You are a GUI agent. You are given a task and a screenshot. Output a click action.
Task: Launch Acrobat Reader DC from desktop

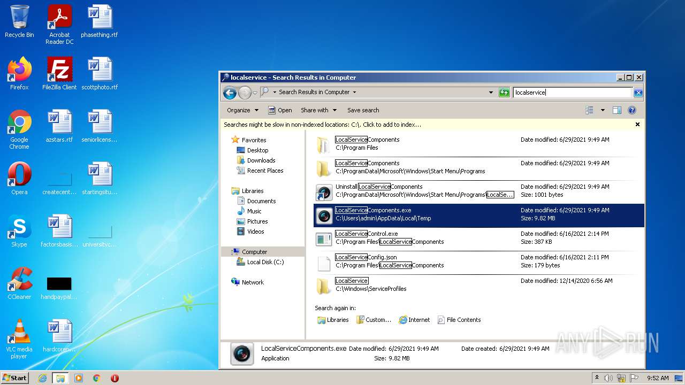[59, 25]
